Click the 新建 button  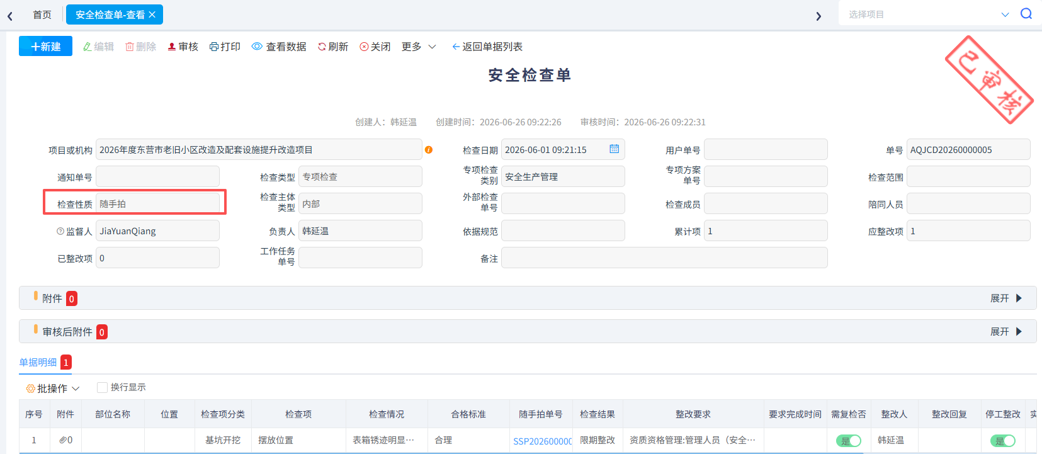(45, 47)
